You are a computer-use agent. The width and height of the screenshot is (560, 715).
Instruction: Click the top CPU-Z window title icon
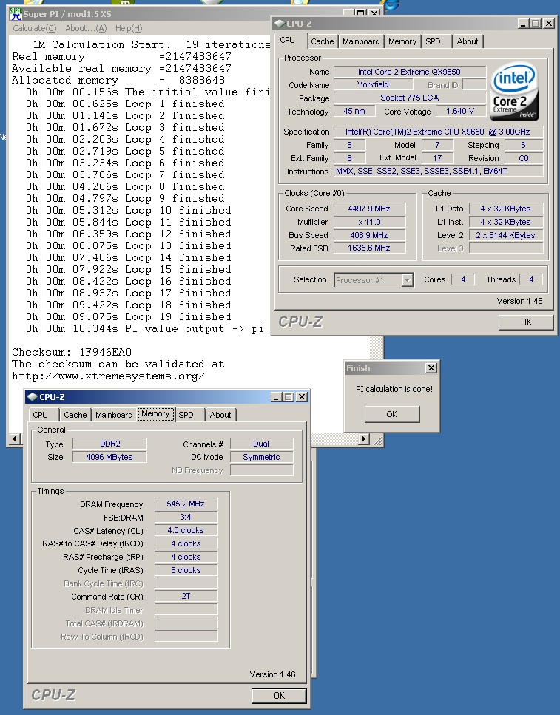pyautogui.click(x=280, y=24)
